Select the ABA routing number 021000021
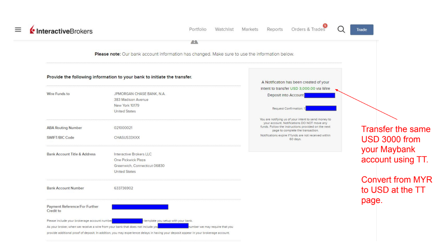The width and height of the screenshot is (438, 242). click(123, 128)
